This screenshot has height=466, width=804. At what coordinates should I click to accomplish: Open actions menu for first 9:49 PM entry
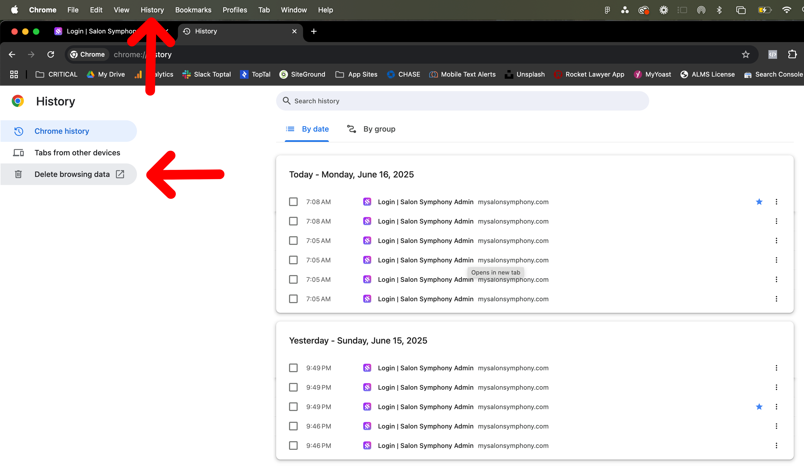coord(776,368)
